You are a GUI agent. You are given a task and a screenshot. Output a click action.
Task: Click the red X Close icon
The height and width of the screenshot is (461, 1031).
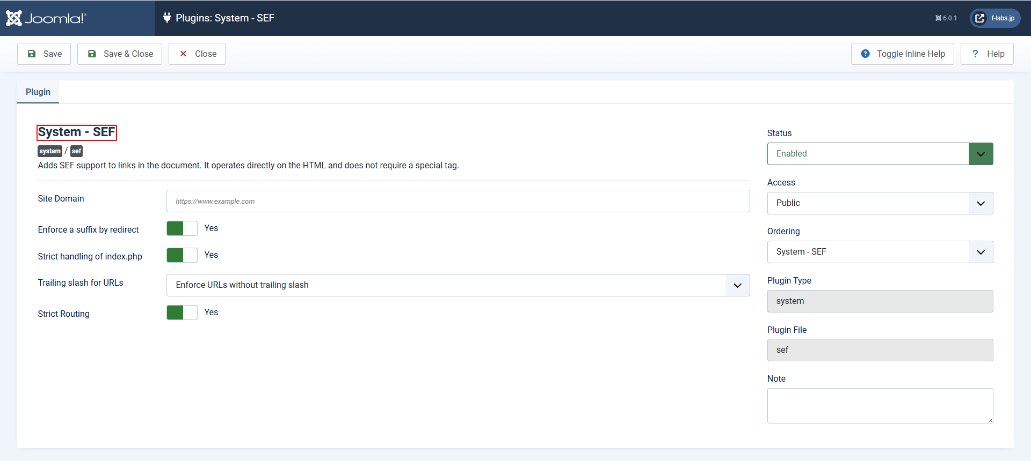click(x=183, y=54)
